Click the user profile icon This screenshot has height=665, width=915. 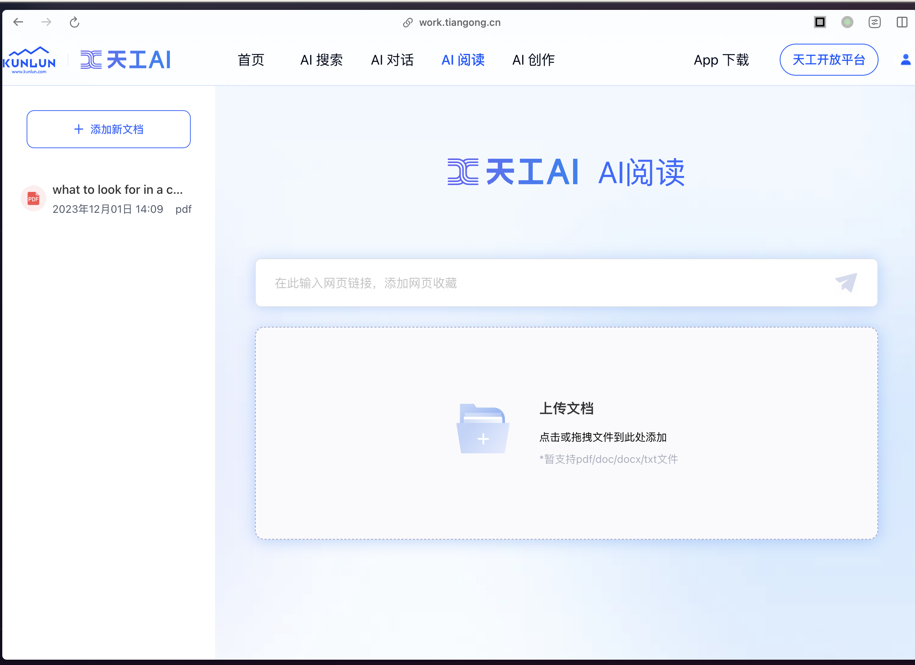tap(906, 60)
